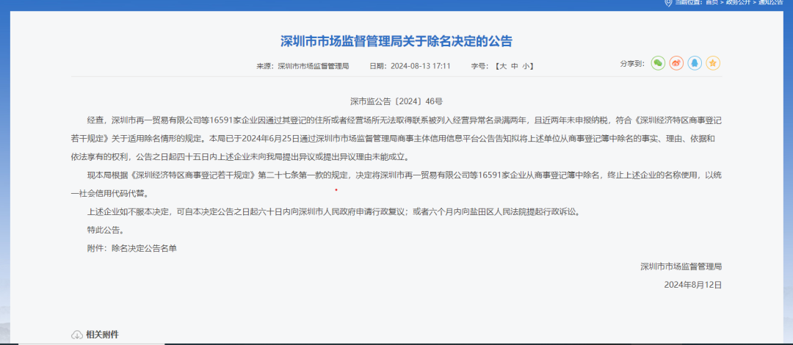Share the announcement to QQ

695,63
